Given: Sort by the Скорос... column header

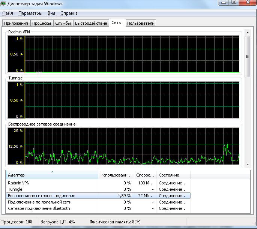Looking at the screenshot, I should click(145, 175).
